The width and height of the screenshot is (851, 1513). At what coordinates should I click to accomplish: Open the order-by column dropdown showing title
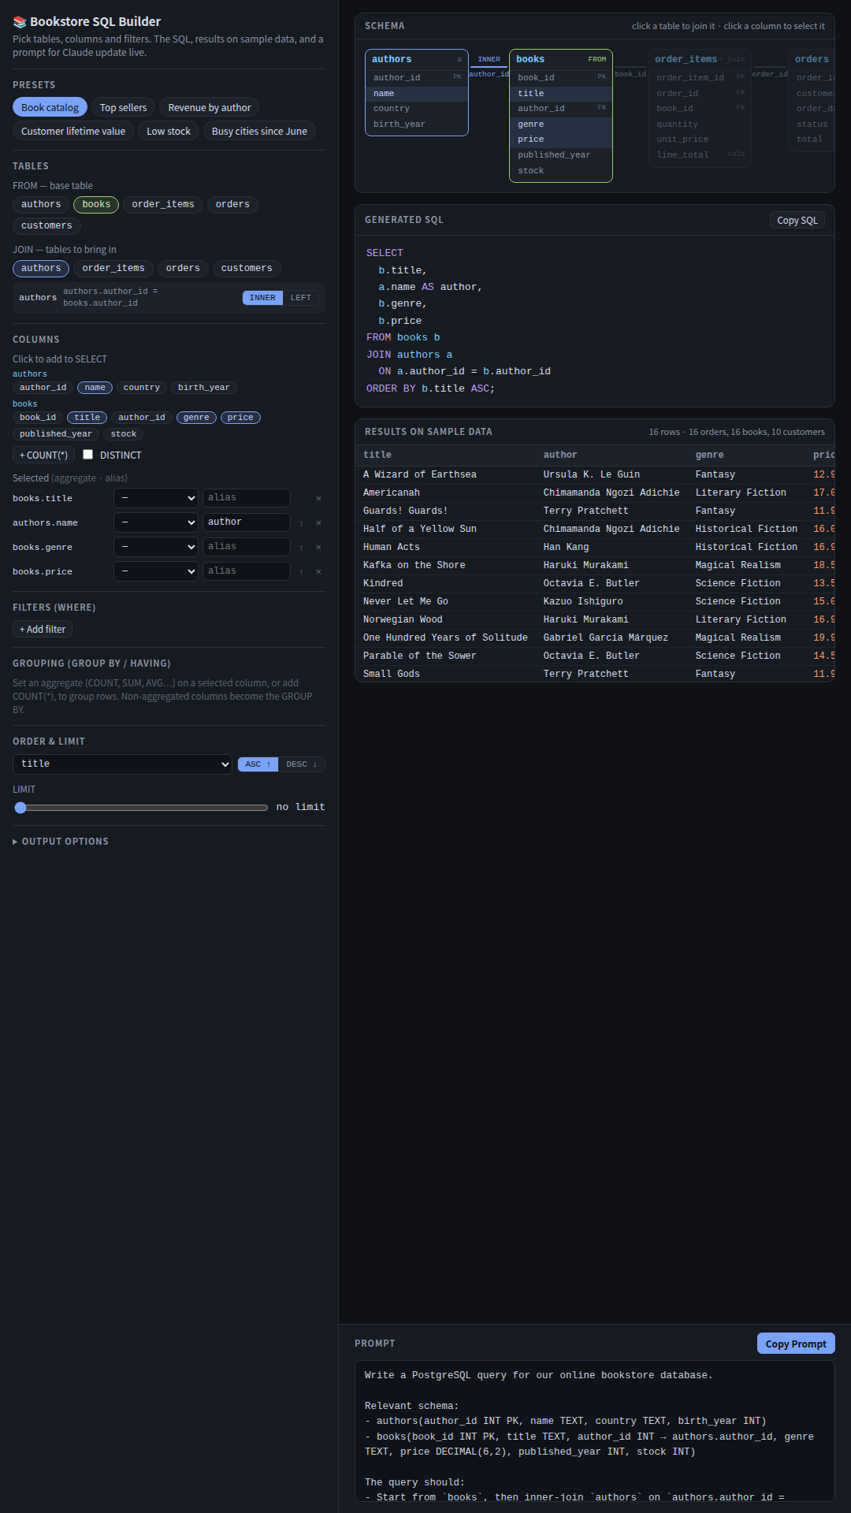tap(123, 764)
